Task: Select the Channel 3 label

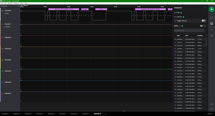Action: 8,49
